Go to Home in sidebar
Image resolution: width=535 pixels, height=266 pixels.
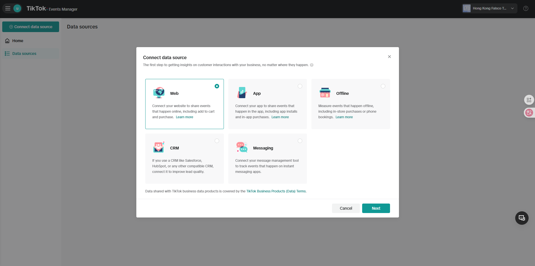(31, 41)
